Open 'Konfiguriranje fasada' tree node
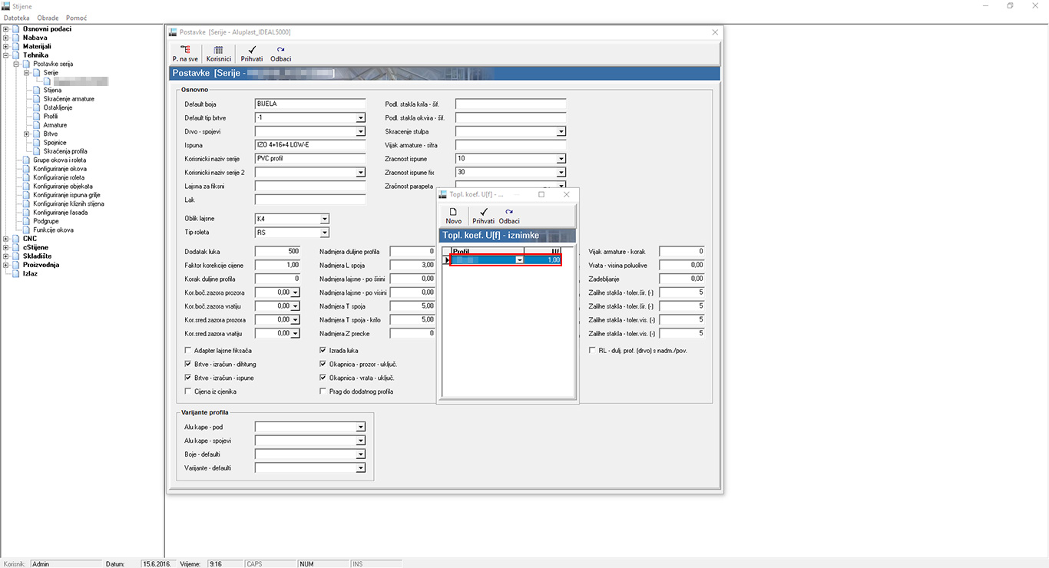 pos(59,213)
